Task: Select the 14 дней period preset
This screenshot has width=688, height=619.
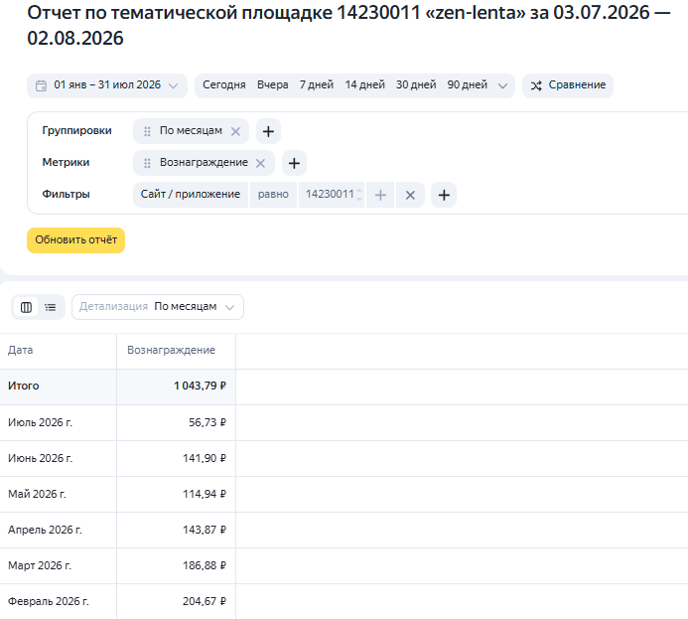Action: tap(364, 84)
